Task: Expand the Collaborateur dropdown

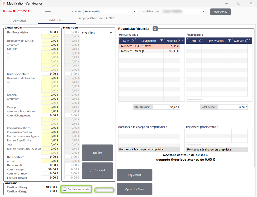Action: tap(204, 11)
